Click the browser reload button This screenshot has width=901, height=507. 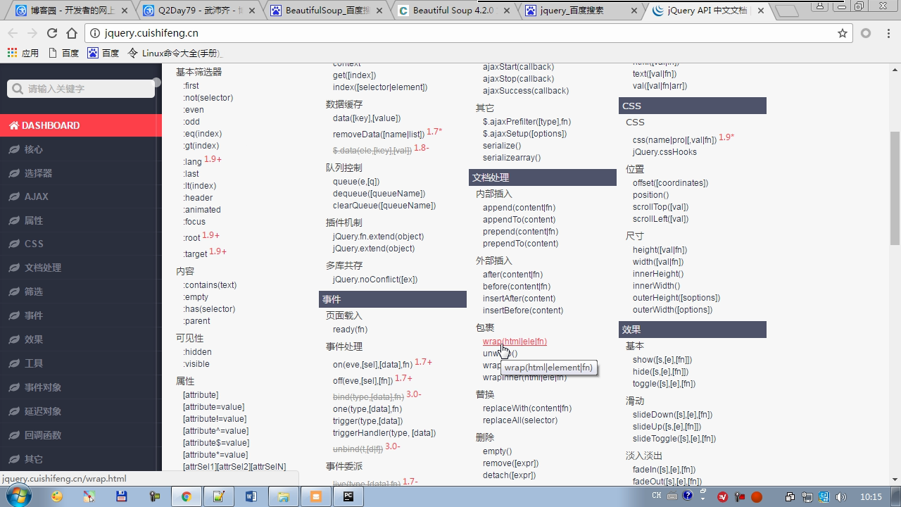pos(51,33)
